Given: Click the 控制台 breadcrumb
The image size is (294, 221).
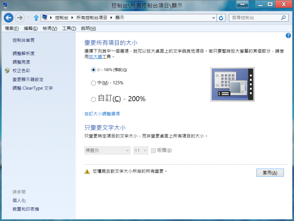Looking at the screenshot, I should [x=62, y=18].
